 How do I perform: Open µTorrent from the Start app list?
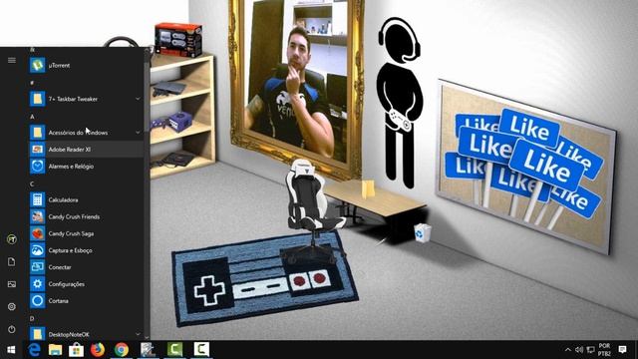tap(86, 65)
